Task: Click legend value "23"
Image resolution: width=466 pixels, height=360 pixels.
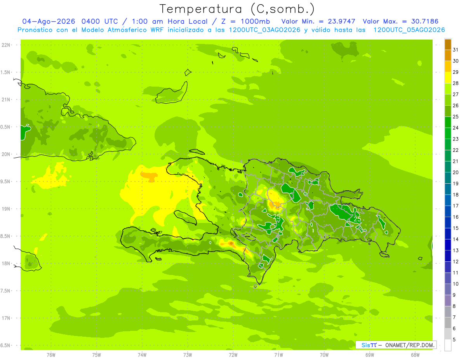Action: 456,139
